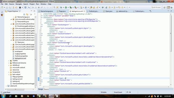This screenshot has height=98, width=174.
Task: Click the Java perspective icon
Action: [x=169, y=8]
